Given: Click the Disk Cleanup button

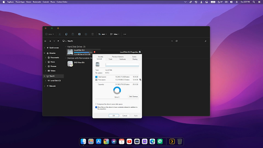Looking at the screenshot, I should click(x=133, y=97).
